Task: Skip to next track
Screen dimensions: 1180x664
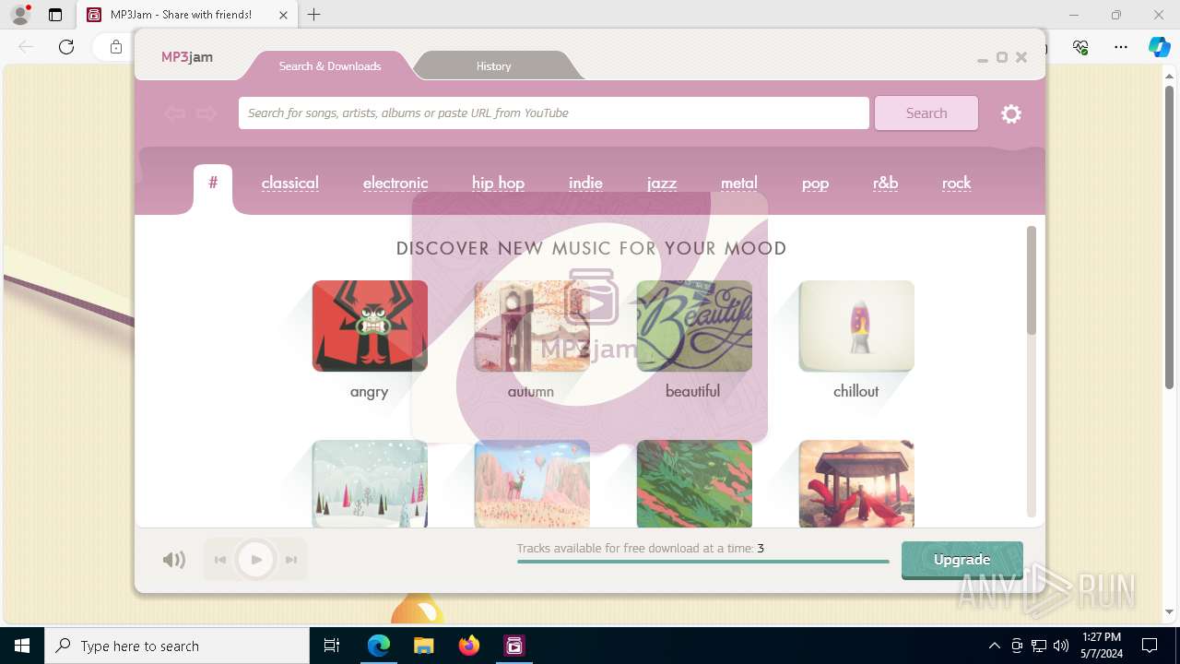Action: [291, 560]
